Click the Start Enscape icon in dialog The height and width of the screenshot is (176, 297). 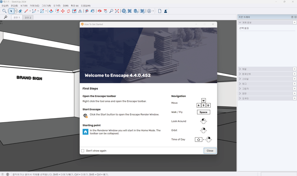pyautogui.click(x=85, y=115)
